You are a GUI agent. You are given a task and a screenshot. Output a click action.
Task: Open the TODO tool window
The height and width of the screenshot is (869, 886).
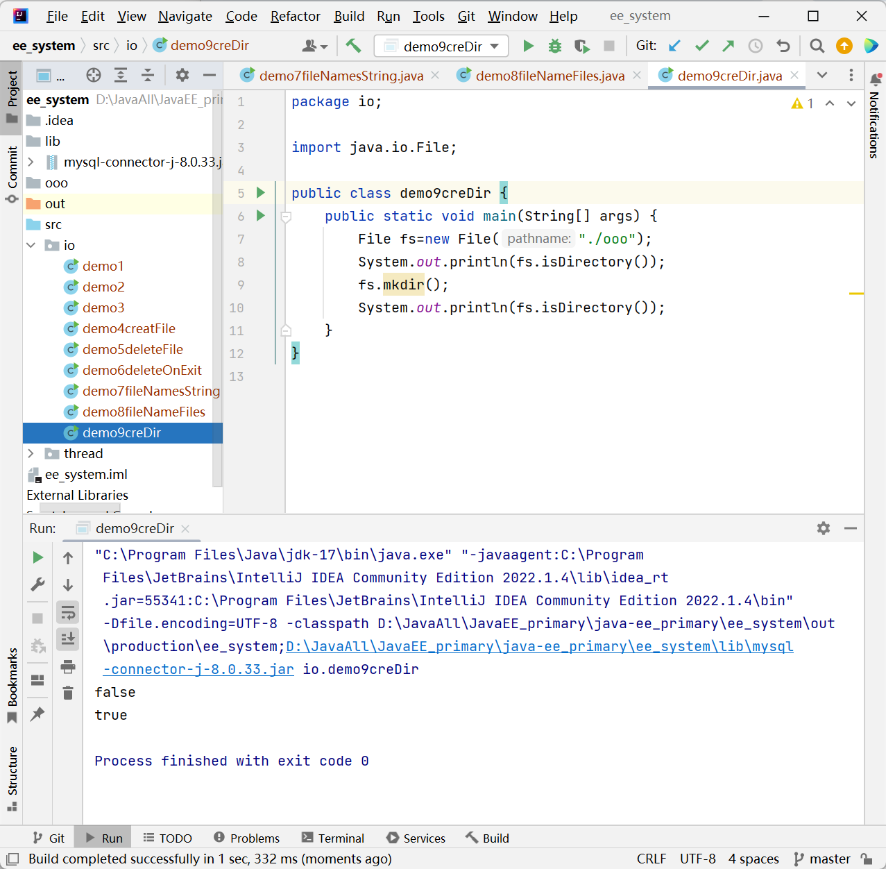point(167,838)
